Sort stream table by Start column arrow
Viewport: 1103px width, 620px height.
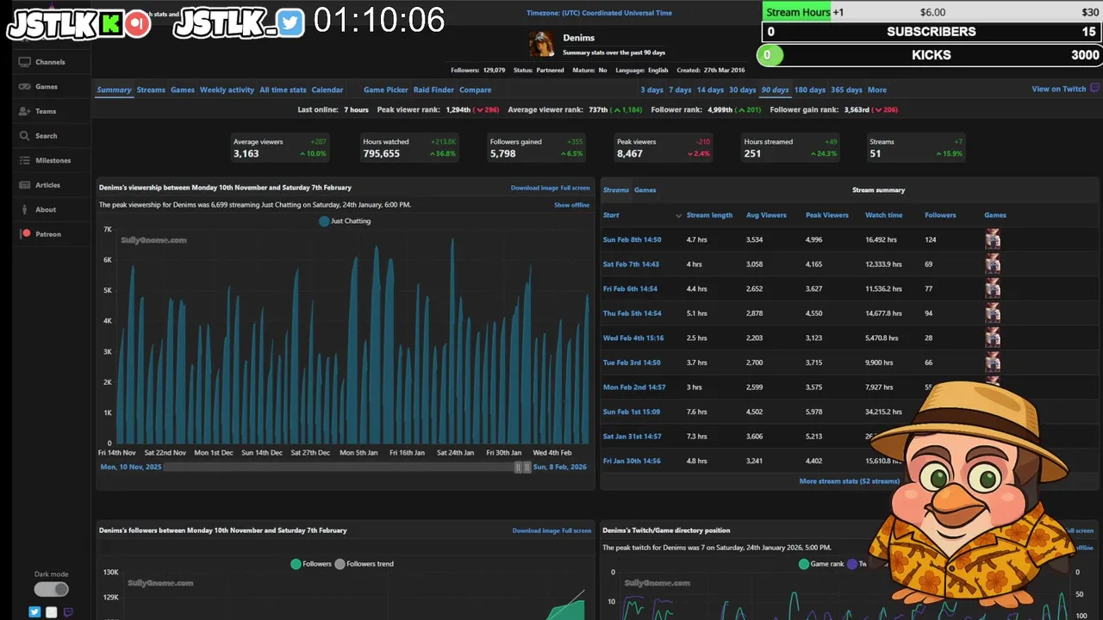[x=678, y=215]
